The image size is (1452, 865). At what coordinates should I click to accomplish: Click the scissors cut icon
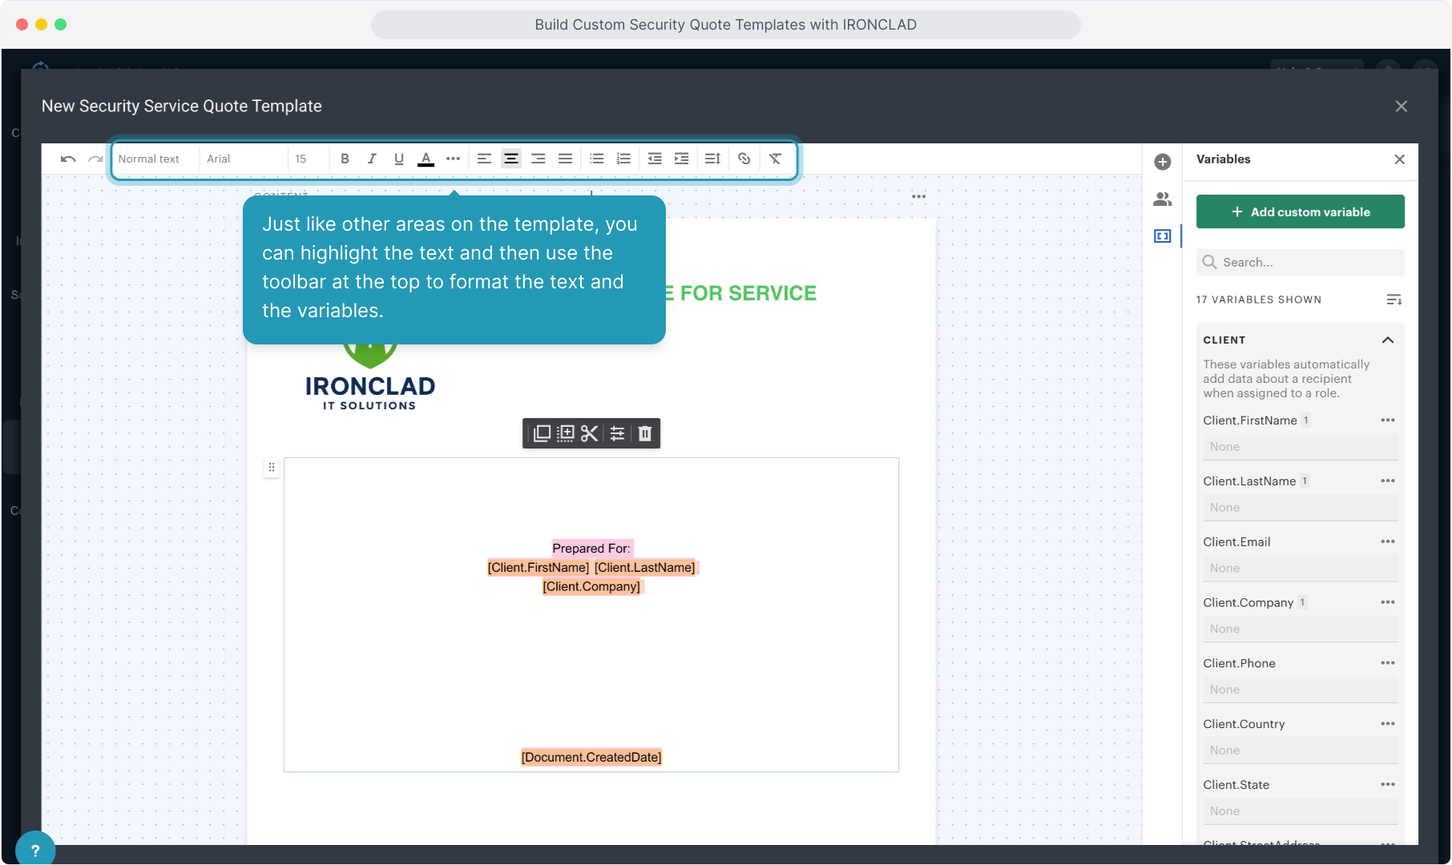[590, 433]
